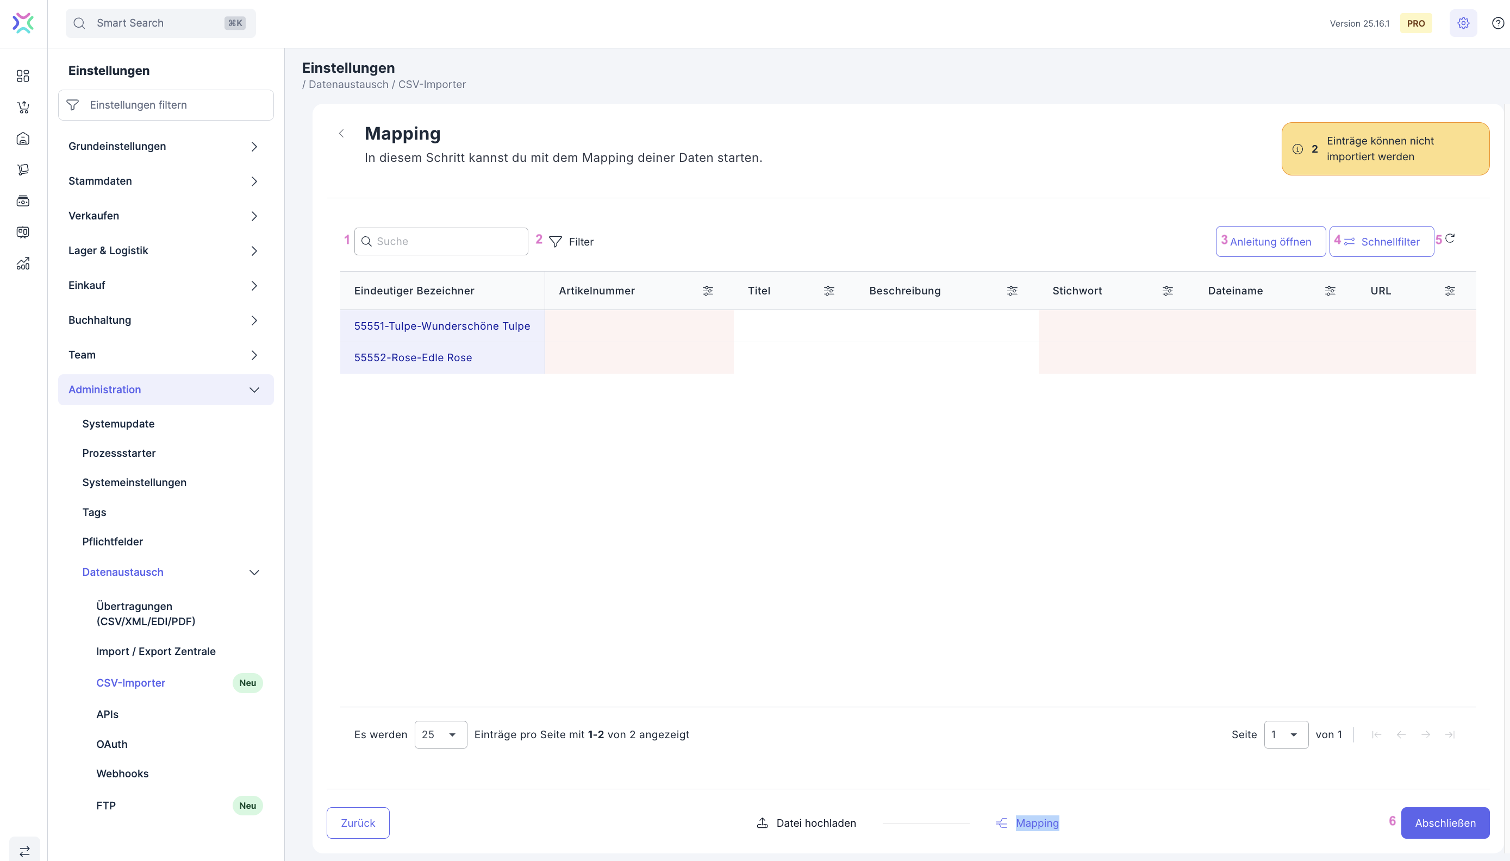The image size is (1510, 861).
Task: Open the 55551-Tulpe-Wunderschöne Tulpe entry
Action: [441, 326]
